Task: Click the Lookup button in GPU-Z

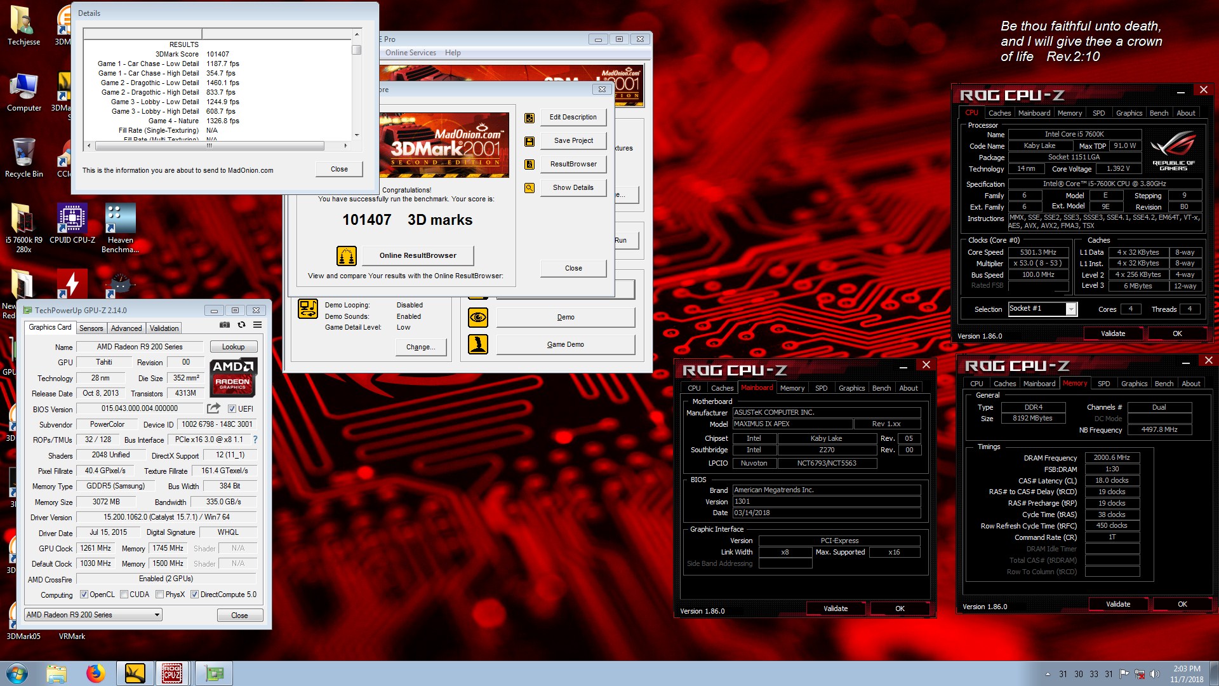Action: (233, 347)
